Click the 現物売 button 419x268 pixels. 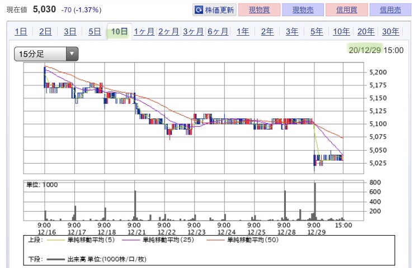tap(303, 10)
